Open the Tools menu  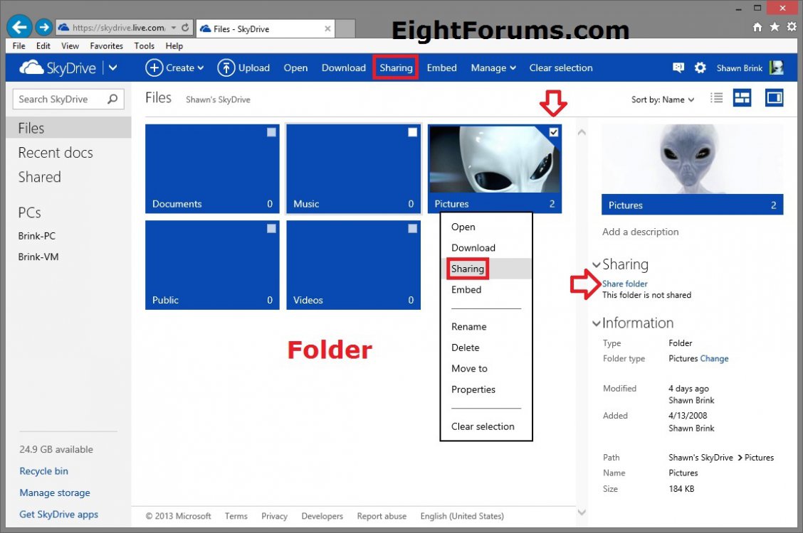[145, 46]
